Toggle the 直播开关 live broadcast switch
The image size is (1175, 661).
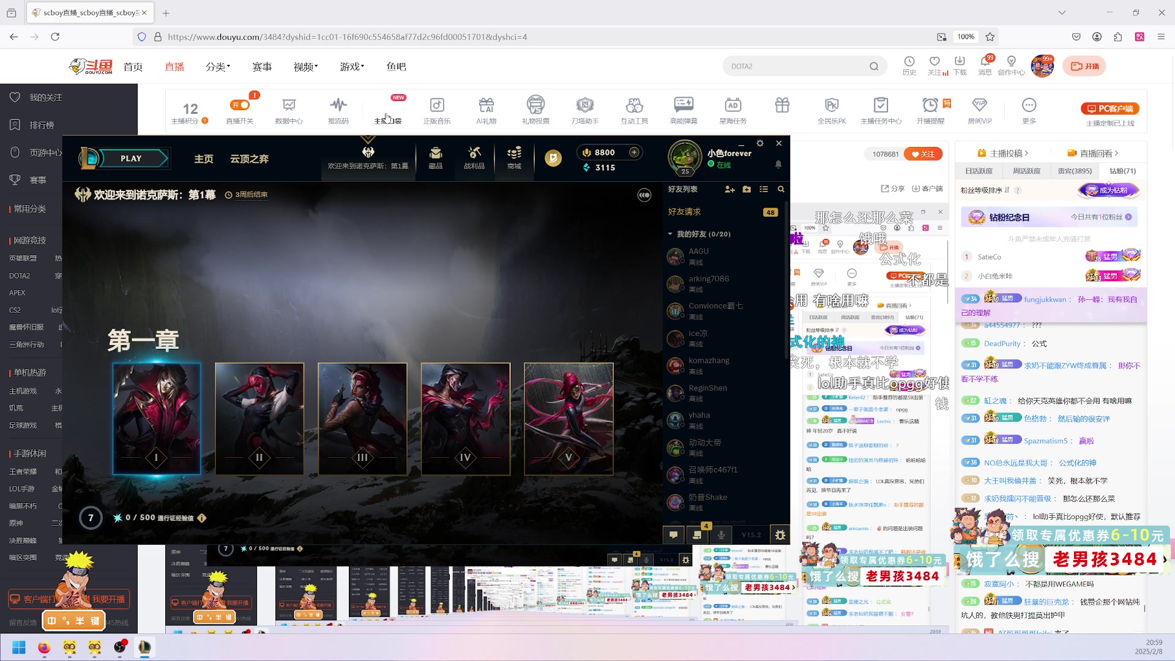click(240, 105)
